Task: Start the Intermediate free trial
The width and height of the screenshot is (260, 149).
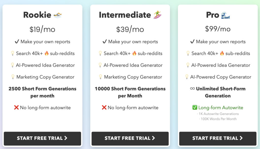Action: click(130, 138)
